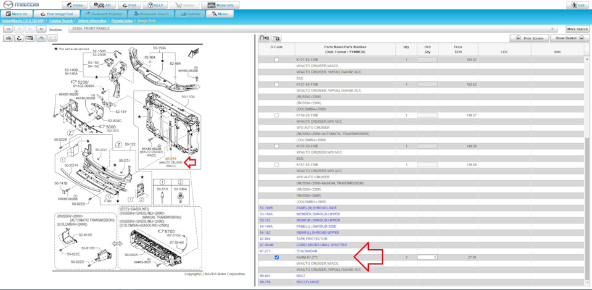
Task: Click the envelope icon above the diagram
Action: click(x=53, y=38)
